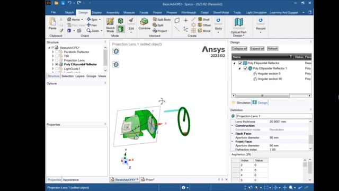339x191 pixels.
Task: Click the Projection Lens 1 name field
Action: pyautogui.click(x=274, y=116)
